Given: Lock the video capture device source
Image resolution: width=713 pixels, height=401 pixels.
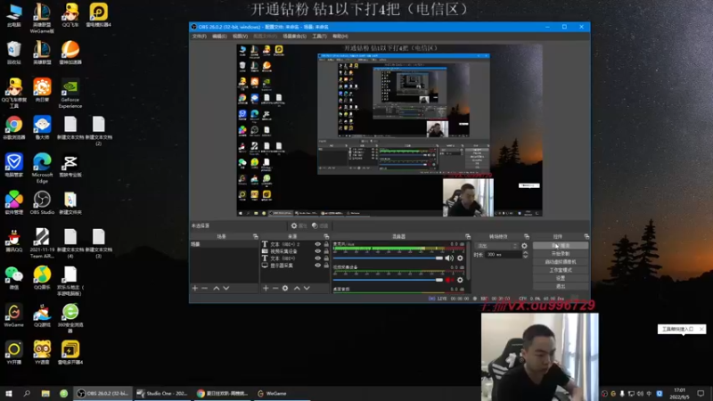Looking at the screenshot, I should pyautogui.click(x=326, y=251).
